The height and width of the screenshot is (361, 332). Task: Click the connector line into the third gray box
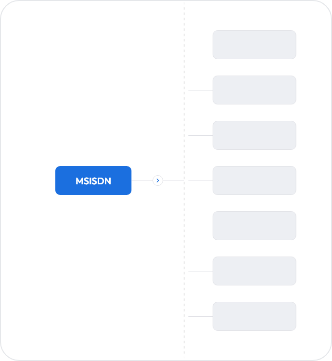(200, 135)
